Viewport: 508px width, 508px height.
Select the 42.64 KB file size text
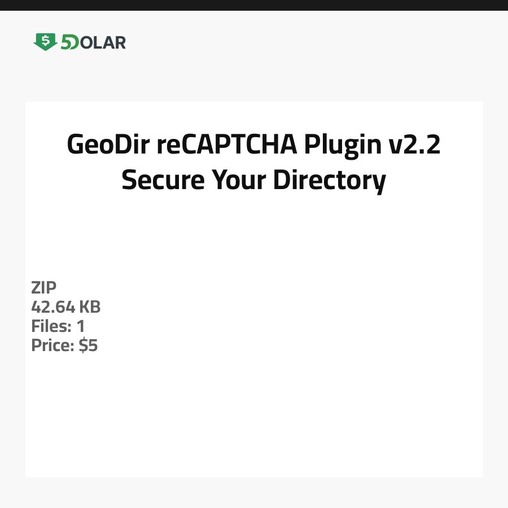click(65, 307)
